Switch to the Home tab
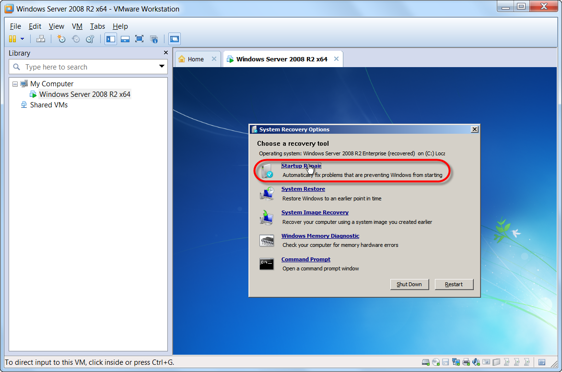The height and width of the screenshot is (372, 562). [x=196, y=59]
